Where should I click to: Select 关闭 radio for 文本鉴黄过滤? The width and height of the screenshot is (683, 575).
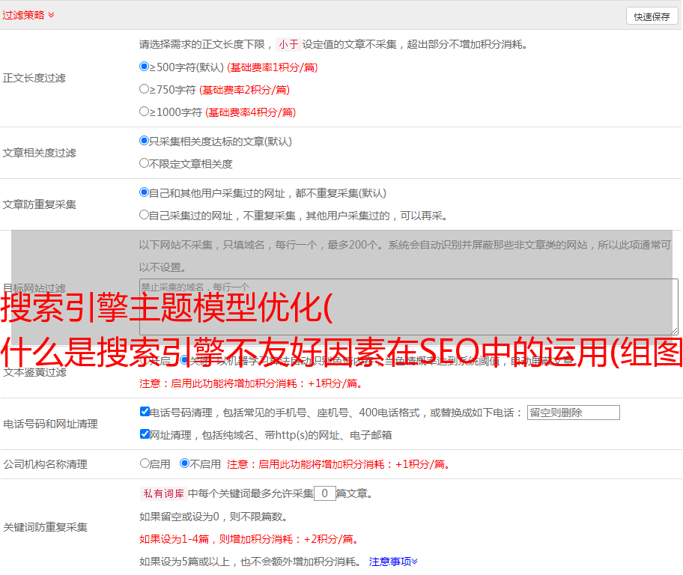click(184, 360)
